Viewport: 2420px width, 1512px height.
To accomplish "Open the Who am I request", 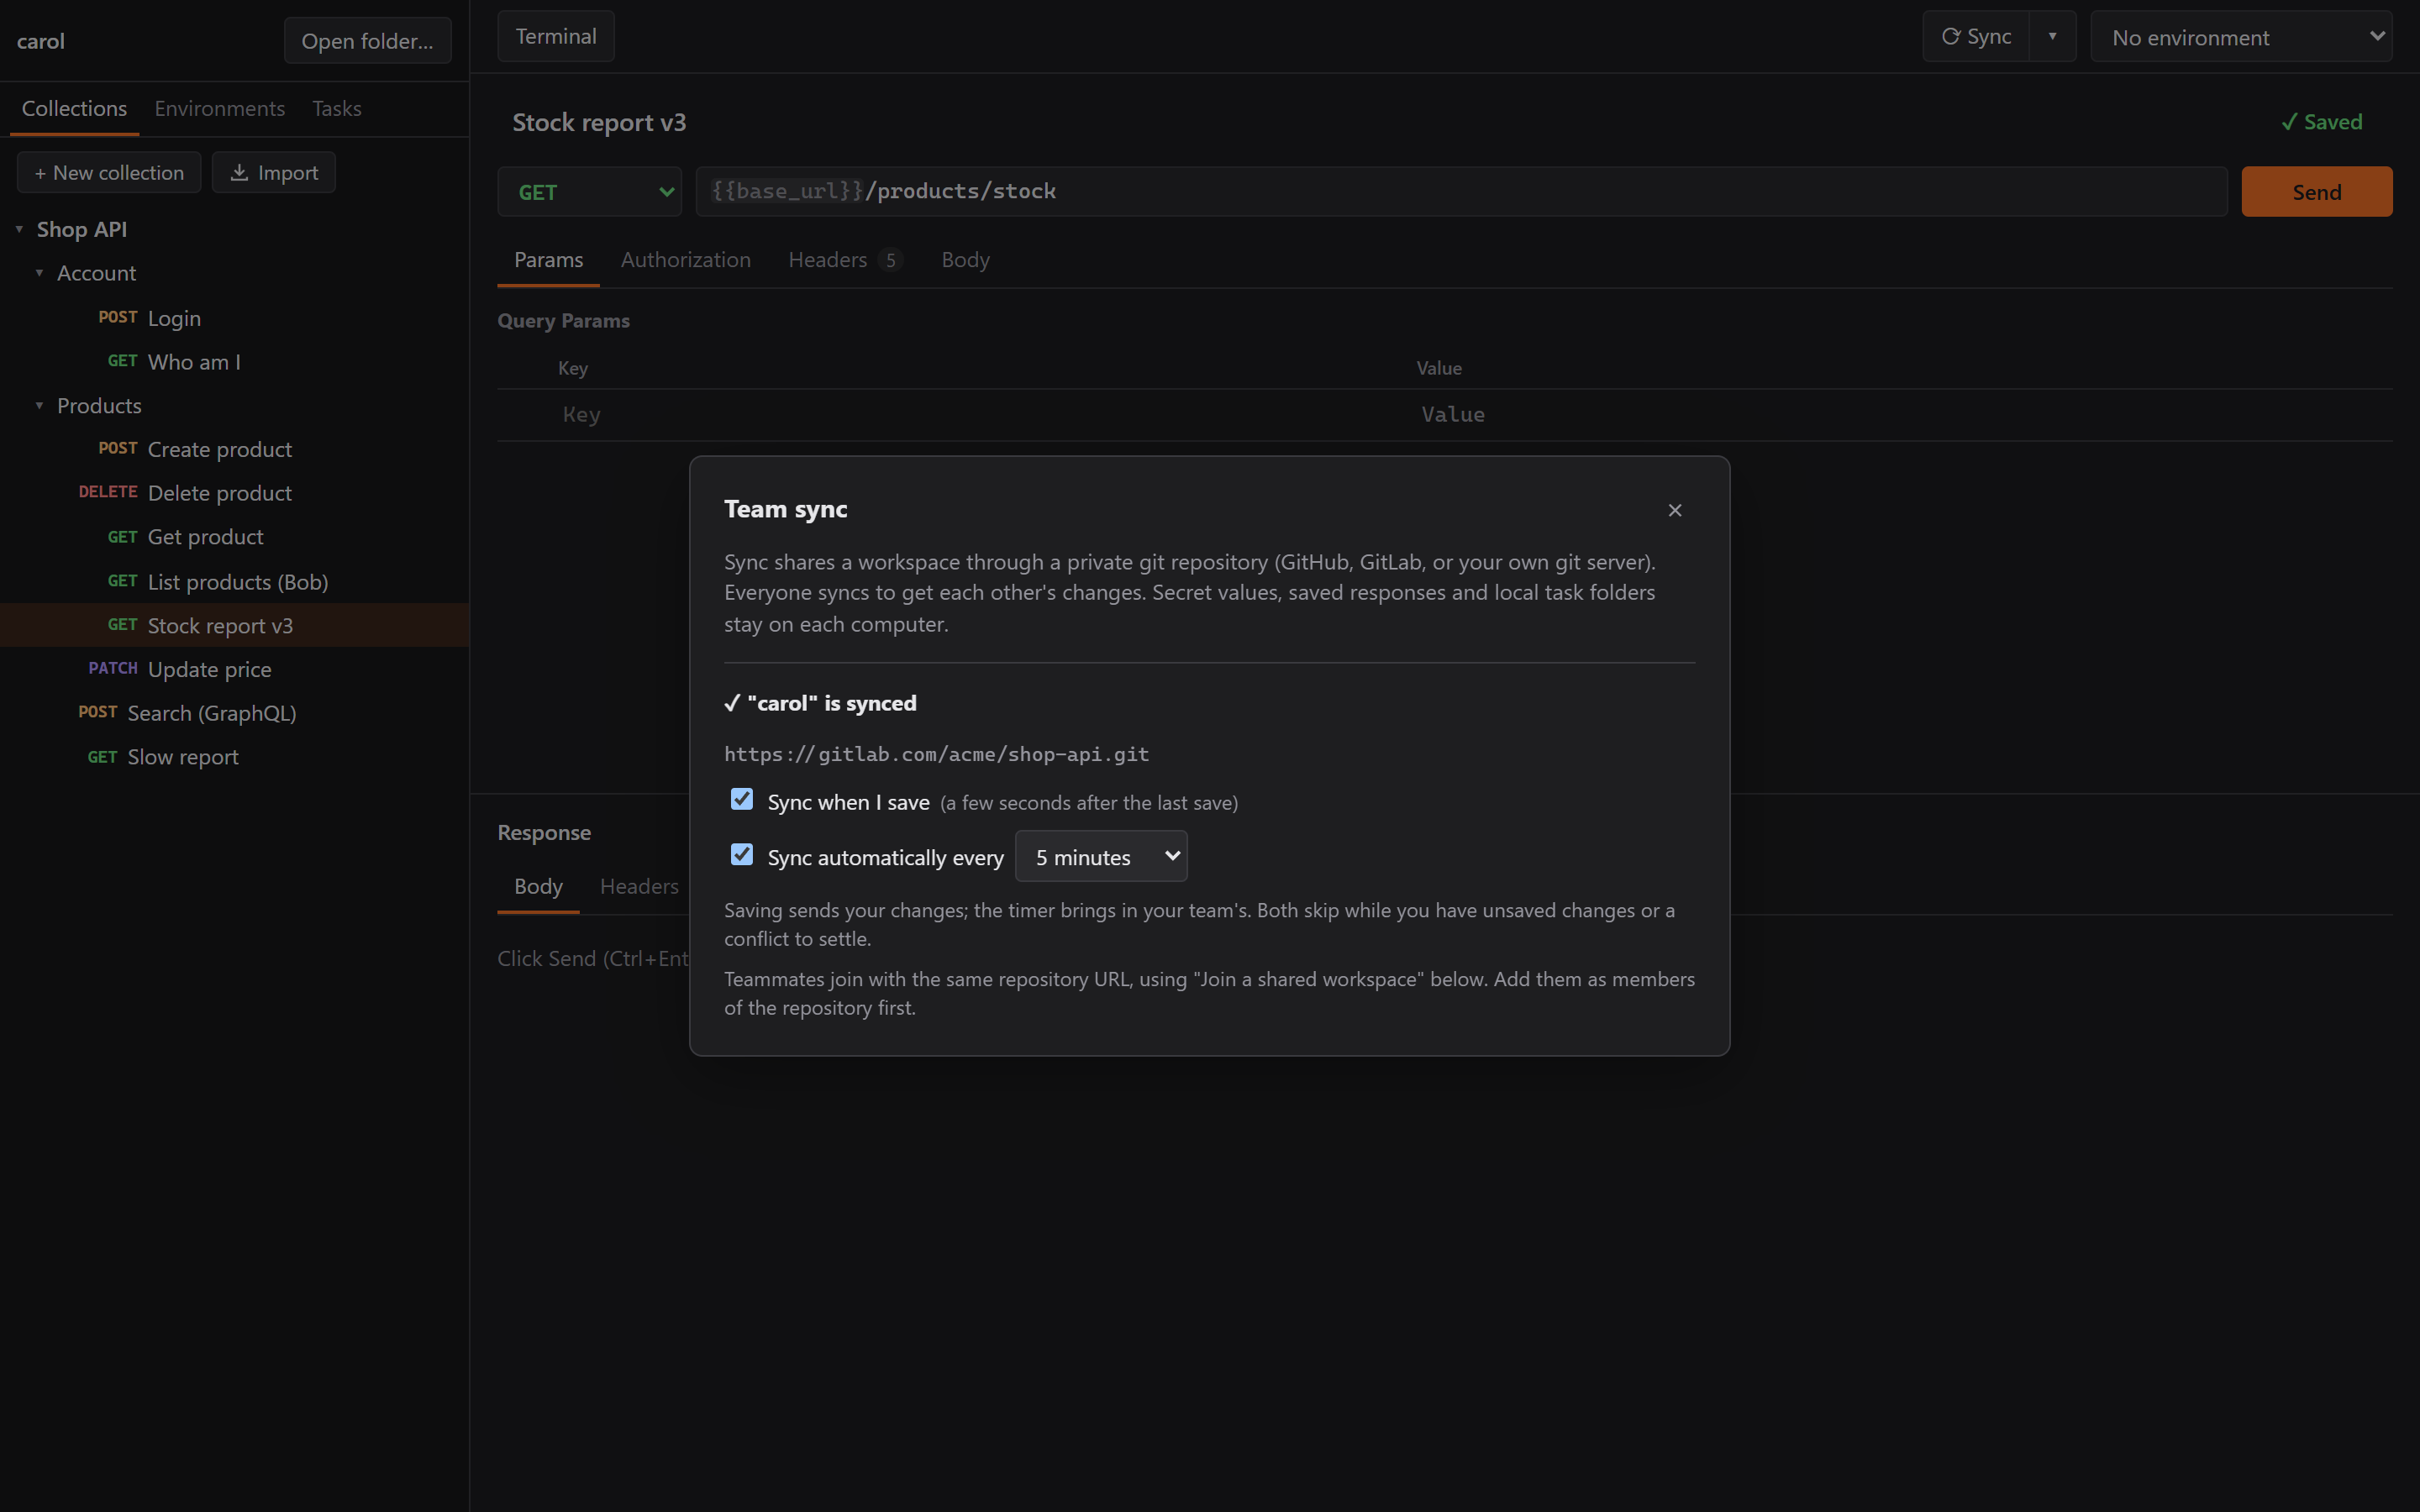I will 234,362.
